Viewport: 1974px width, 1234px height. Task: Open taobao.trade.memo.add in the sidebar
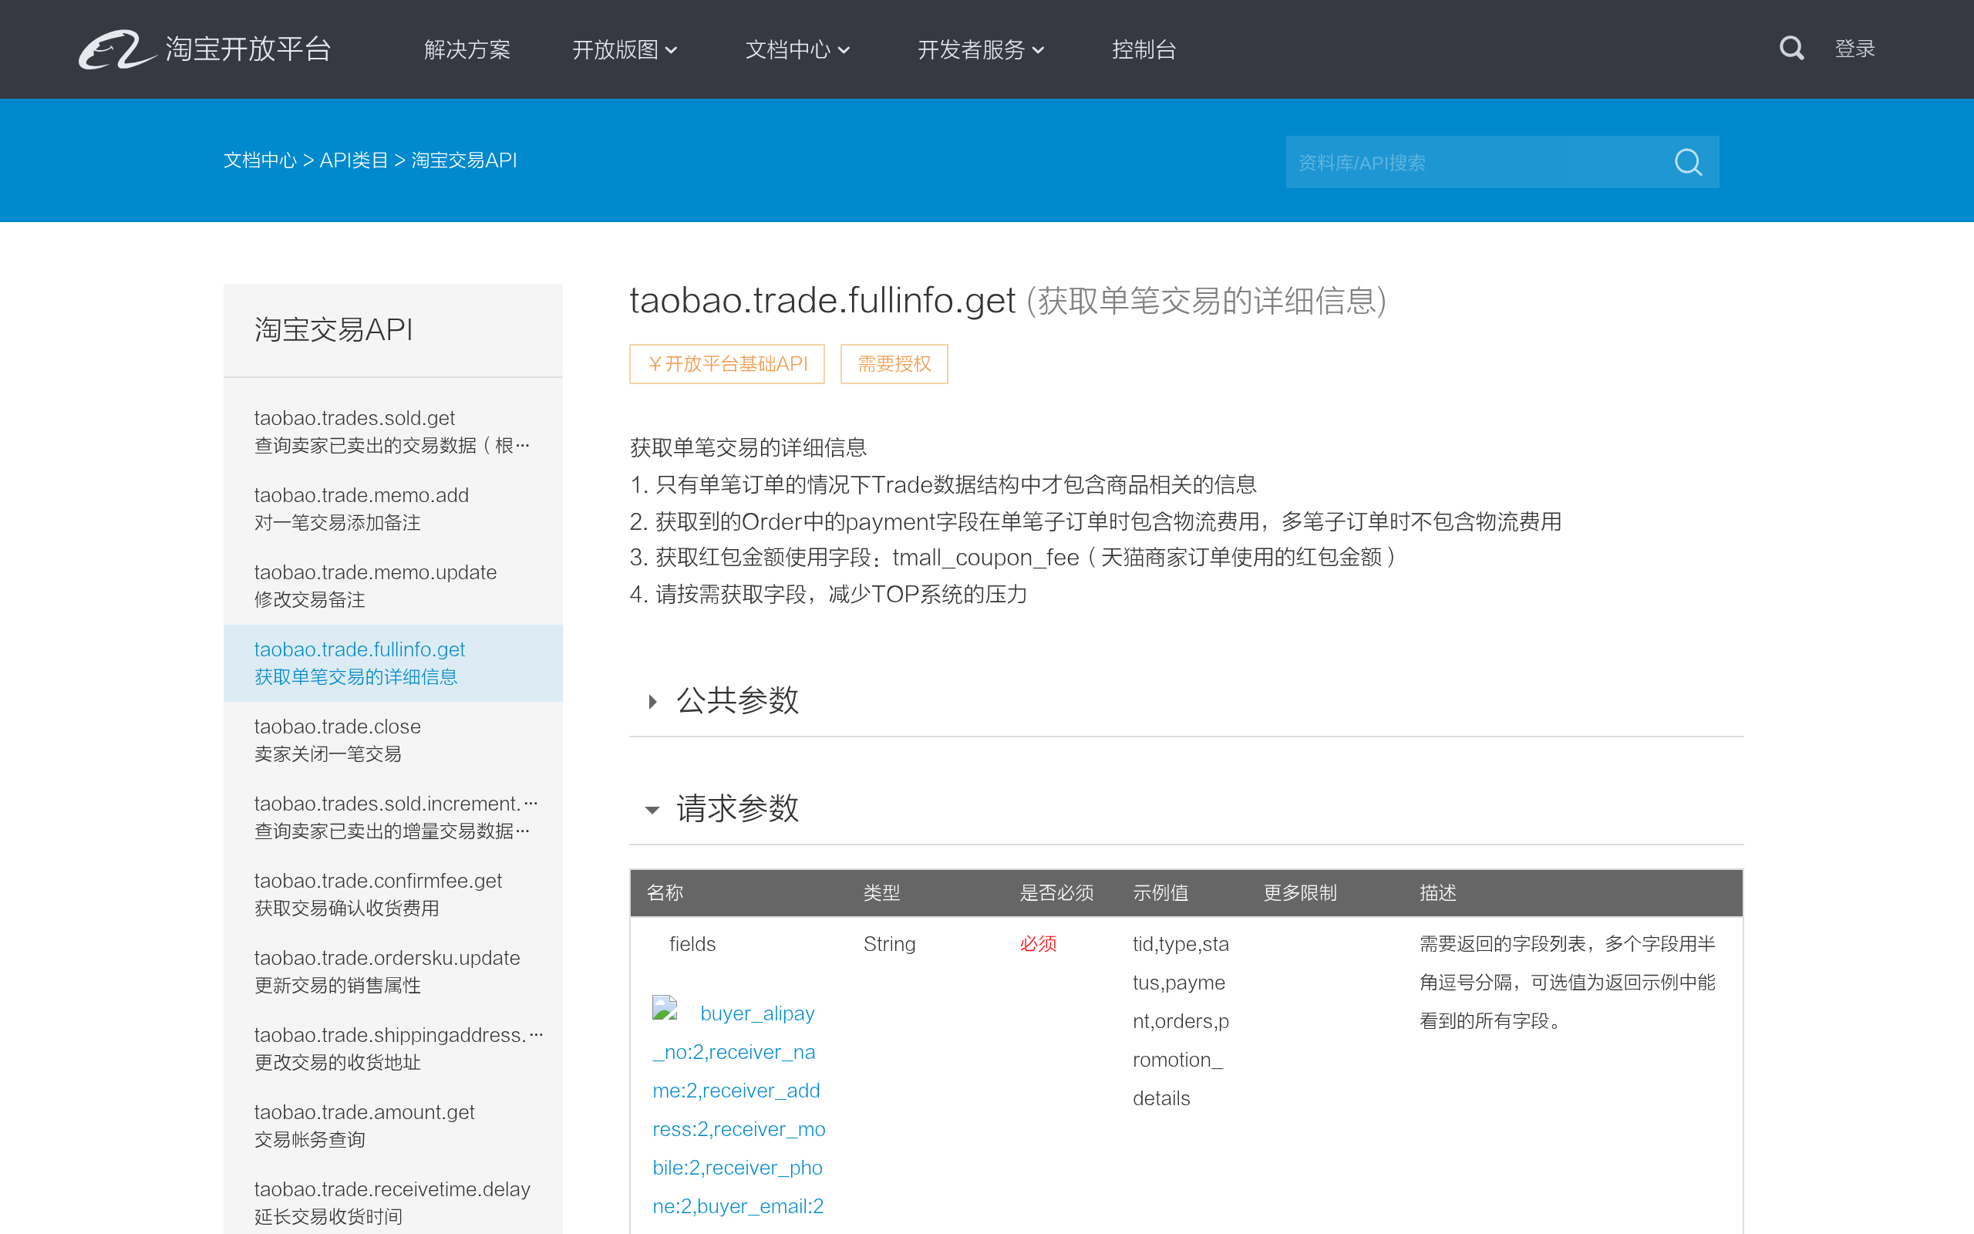[x=393, y=508]
